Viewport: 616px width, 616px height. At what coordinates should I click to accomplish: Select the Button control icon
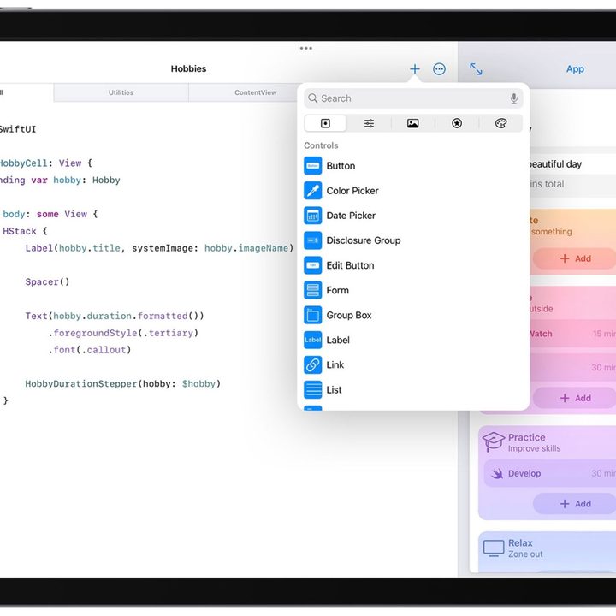pyautogui.click(x=313, y=166)
